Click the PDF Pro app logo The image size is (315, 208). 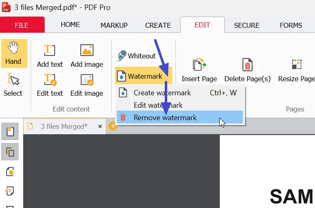pos(6,7)
